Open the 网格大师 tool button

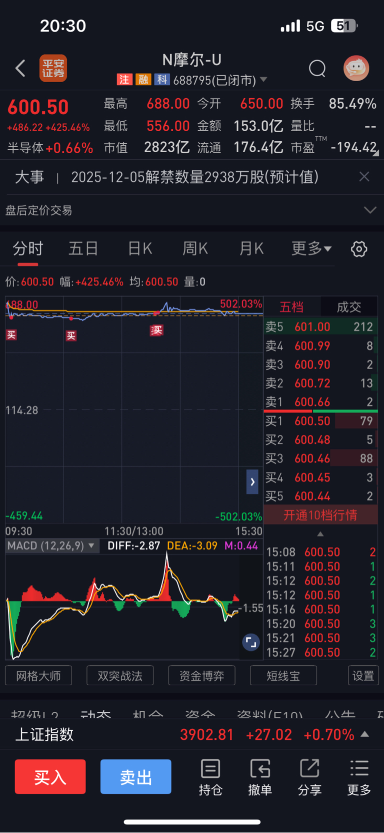click(x=38, y=676)
